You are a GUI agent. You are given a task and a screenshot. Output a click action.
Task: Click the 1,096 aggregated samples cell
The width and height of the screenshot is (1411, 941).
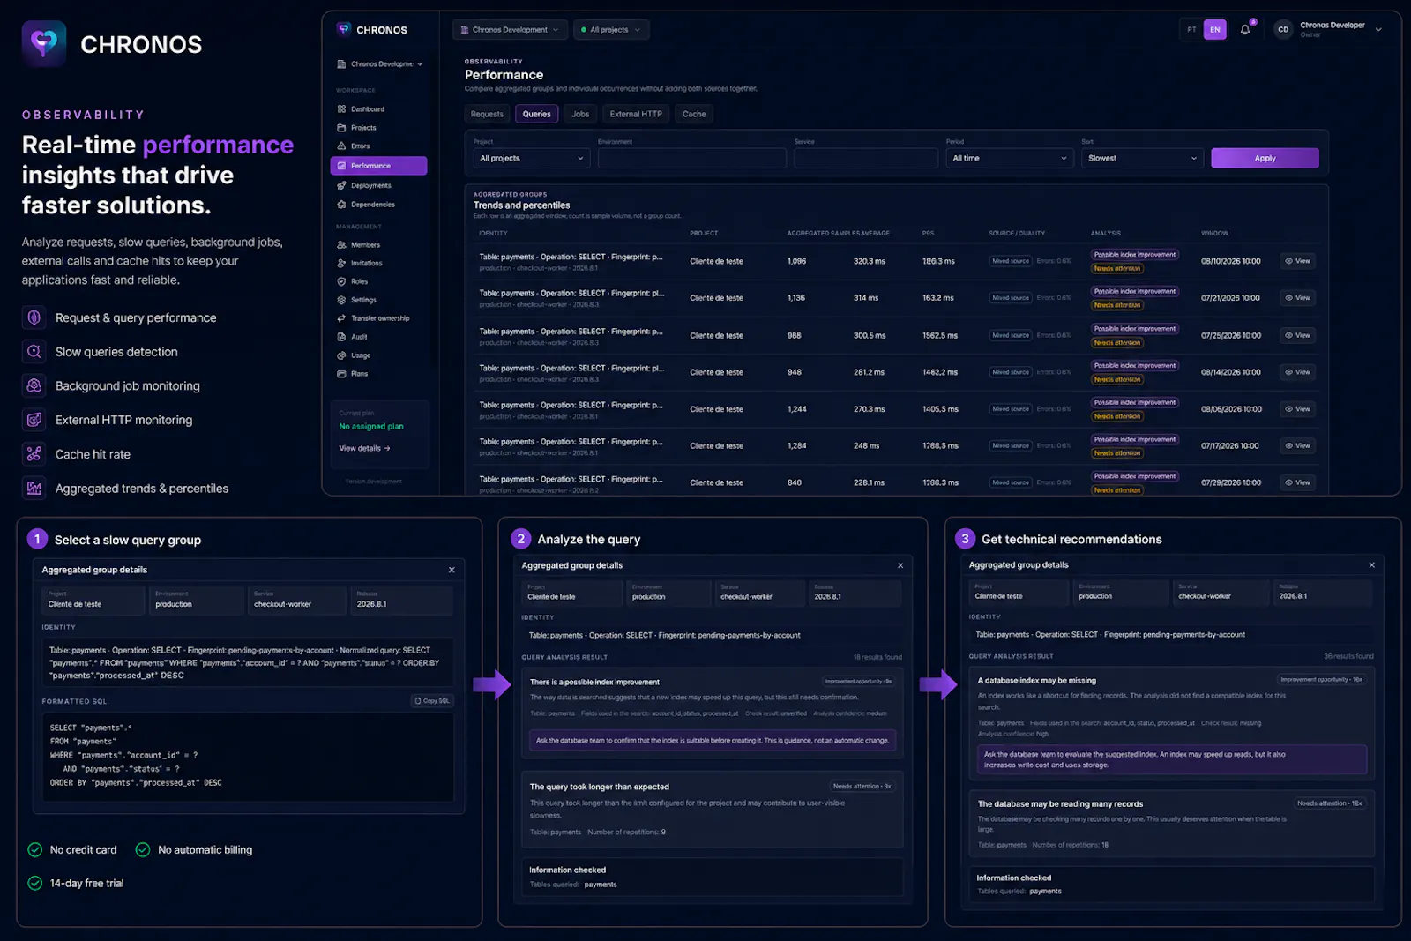796,262
